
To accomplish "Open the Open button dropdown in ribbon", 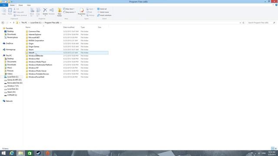I will 90,9.
